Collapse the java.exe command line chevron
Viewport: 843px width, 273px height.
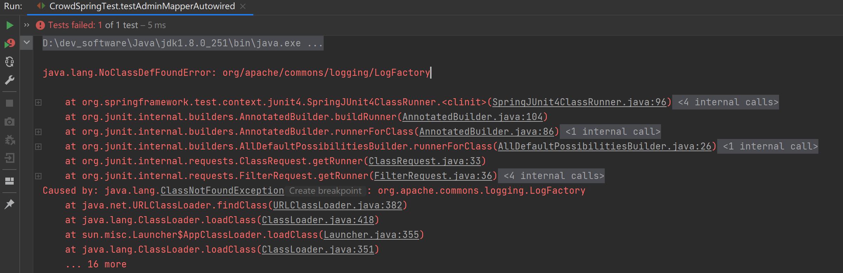point(26,43)
